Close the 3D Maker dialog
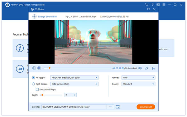This screenshot has width=187, height=117. pyautogui.click(x=154, y=9)
